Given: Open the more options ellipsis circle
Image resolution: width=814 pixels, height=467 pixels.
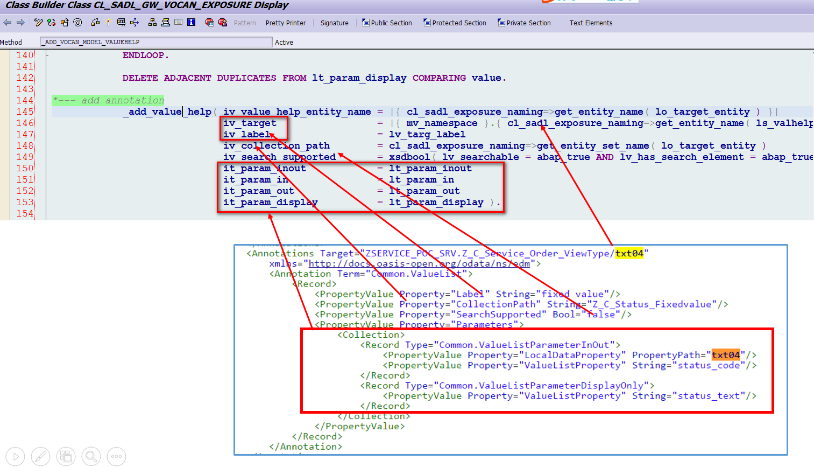Looking at the screenshot, I should tap(116, 456).
